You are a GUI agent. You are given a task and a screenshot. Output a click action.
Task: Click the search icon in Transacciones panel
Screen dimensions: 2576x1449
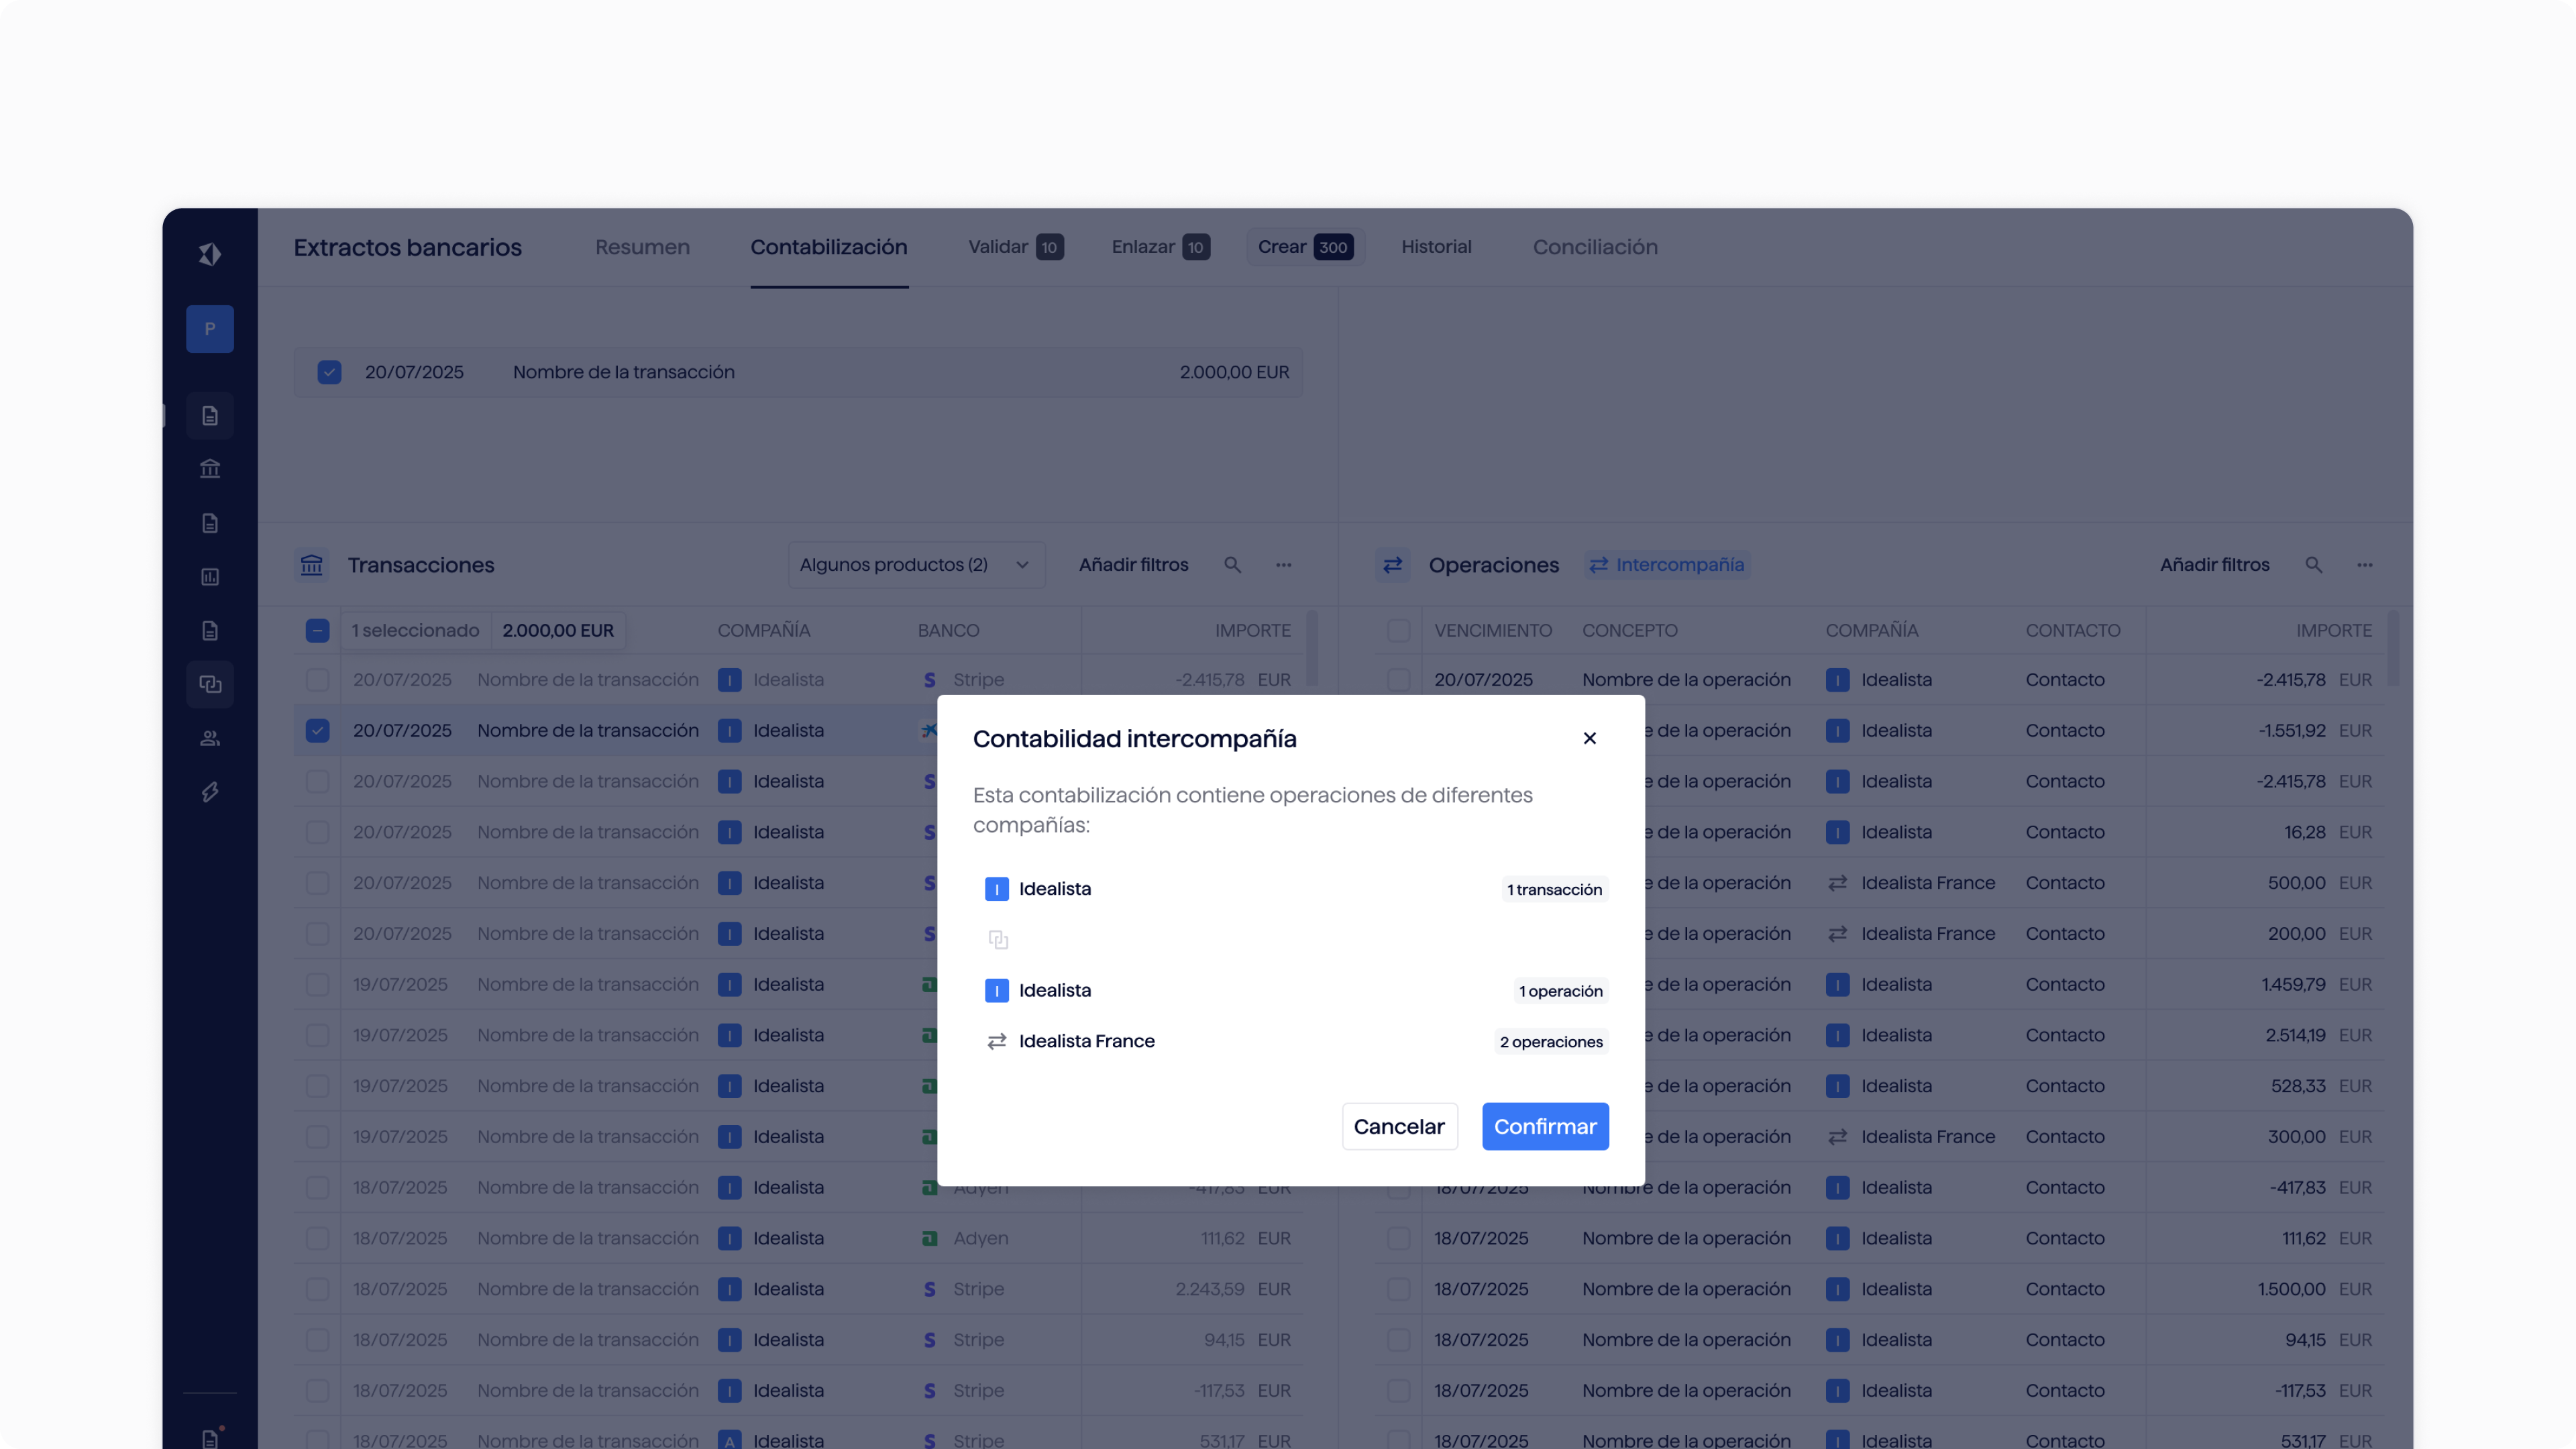pos(1233,565)
